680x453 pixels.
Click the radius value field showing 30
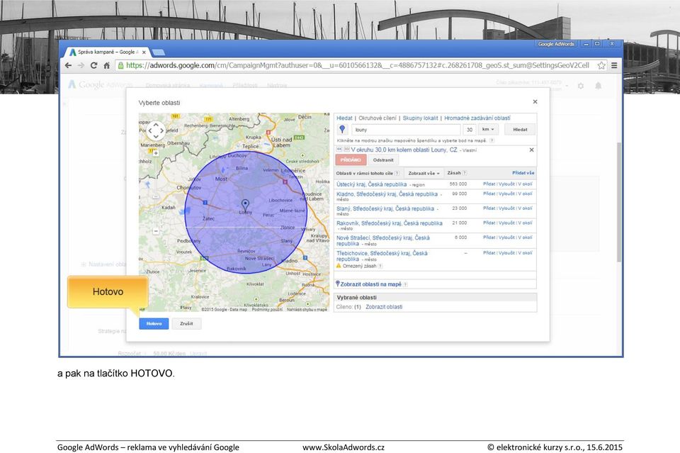(469, 130)
